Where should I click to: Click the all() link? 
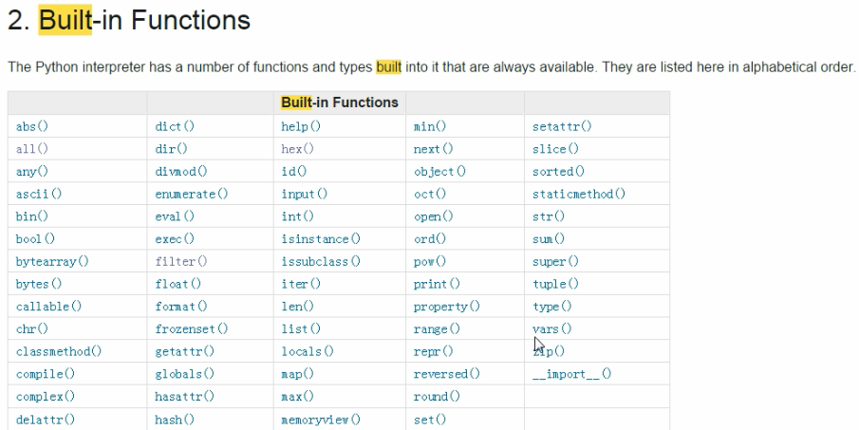[32, 149]
